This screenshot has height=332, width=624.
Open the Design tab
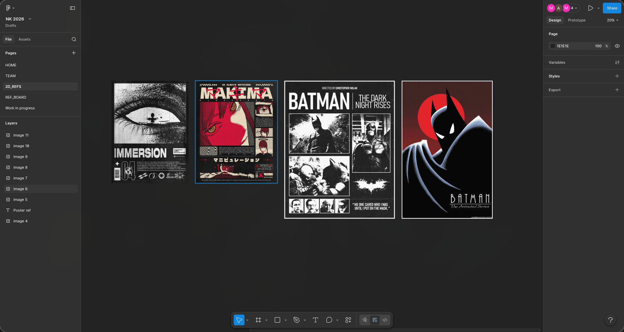(x=555, y=20)
